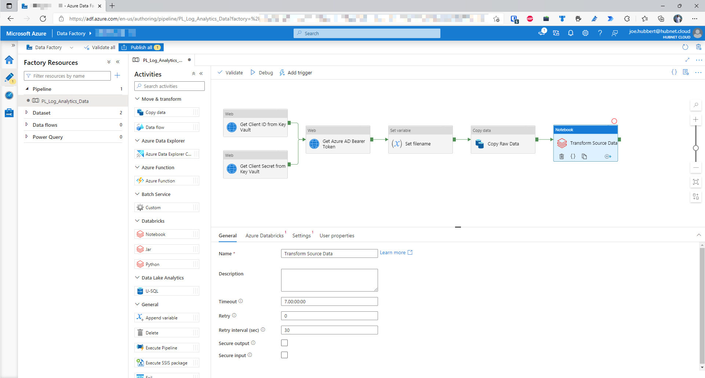Viewport: 705px width, 378px height.
Task: Clone the Transform Source Data activity
Action: point(585,156)
